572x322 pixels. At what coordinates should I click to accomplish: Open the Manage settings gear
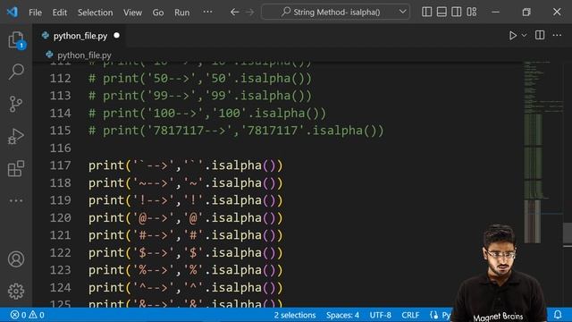(x=16, y=291)
